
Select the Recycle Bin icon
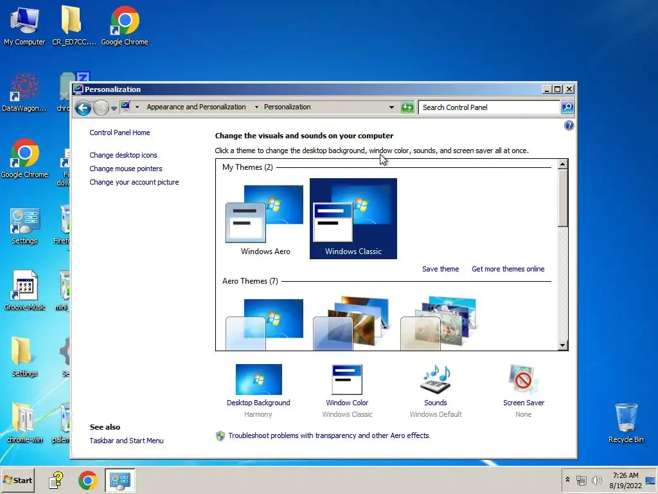point(626,423)
